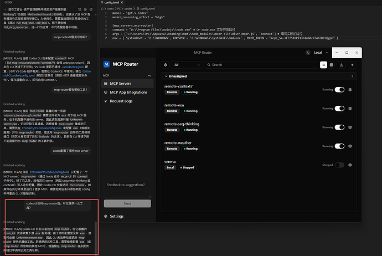
Task: Click the L workspace avatar icon
Action: pyautogui.click(x=308, y=53)
